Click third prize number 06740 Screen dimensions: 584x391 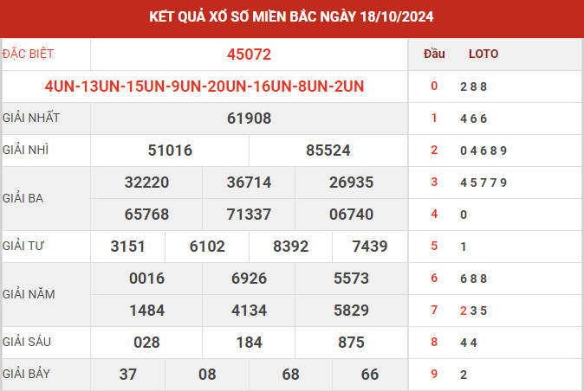351,214
